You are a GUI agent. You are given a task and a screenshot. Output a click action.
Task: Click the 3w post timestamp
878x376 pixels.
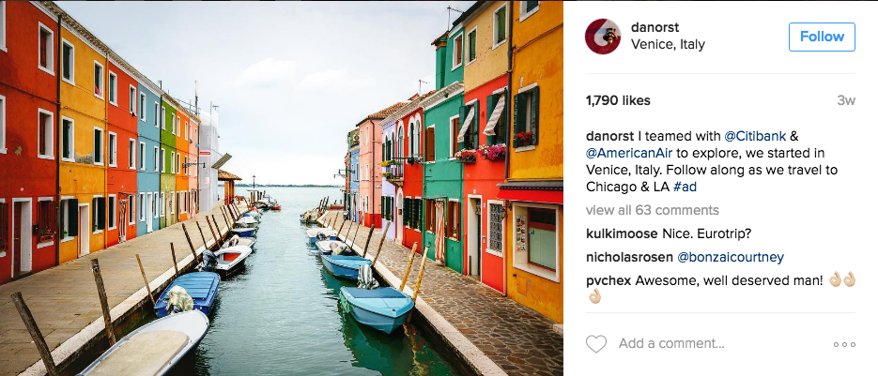click(x=846, y=100)
